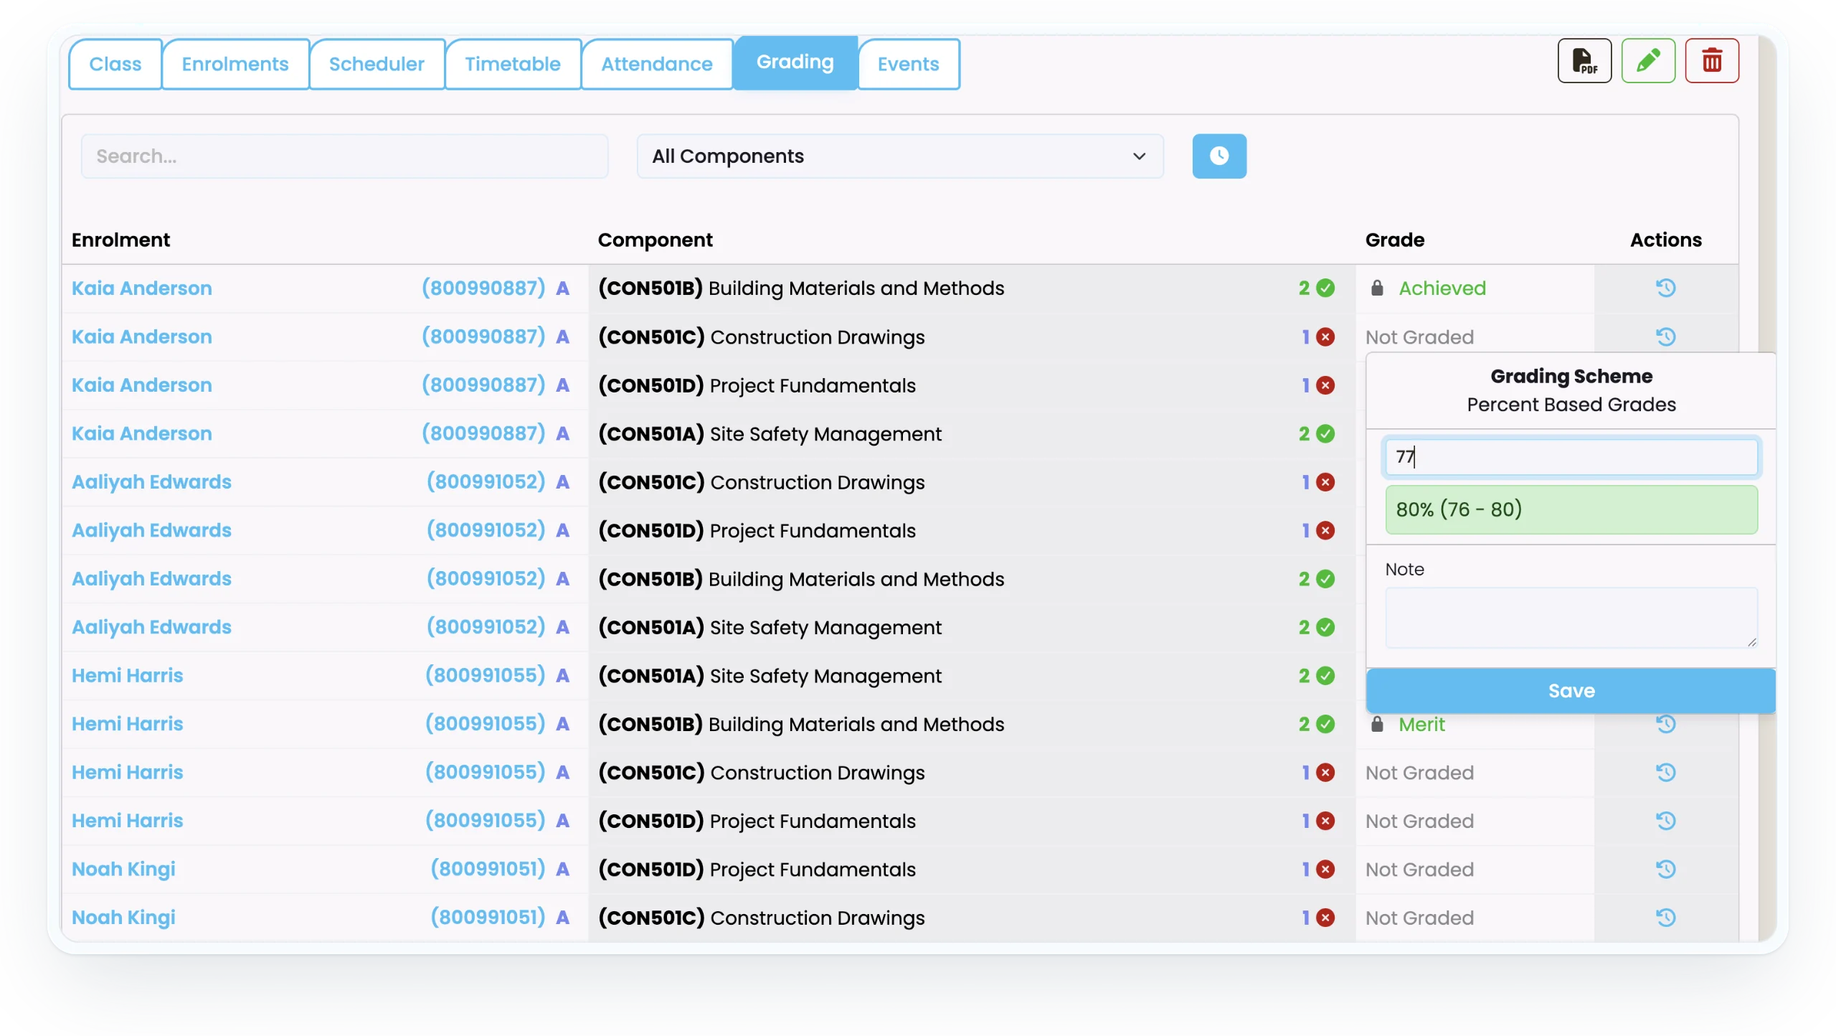This screenshot has height=1036, width=1836.
Task: Click green check for Hemi Harris Site Safety Management
Action: click(1325, 676)
